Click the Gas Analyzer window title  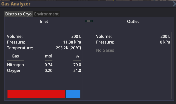click(x=16, y=4)
